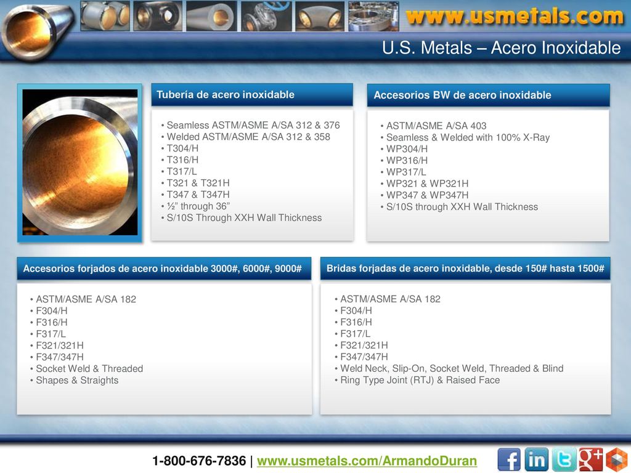The image size is (631, 473).
Task: Click 'F304/H' under Accesorios forjados
Action: tap(52, 311)
